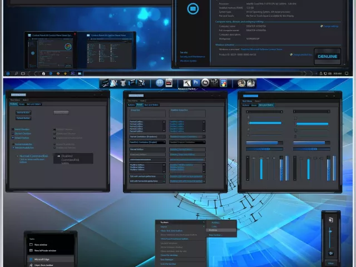Image resolution: width=356 pixels, height=267 pixels.
Task: Open the Normal Combobox (Dropdown) arrow
Action: point(164,137)
